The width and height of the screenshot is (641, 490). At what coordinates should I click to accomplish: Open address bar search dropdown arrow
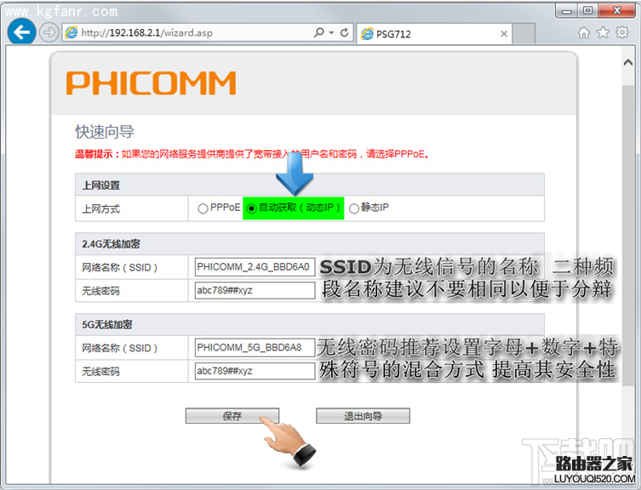pyautogui.click(x=331, y=32)
